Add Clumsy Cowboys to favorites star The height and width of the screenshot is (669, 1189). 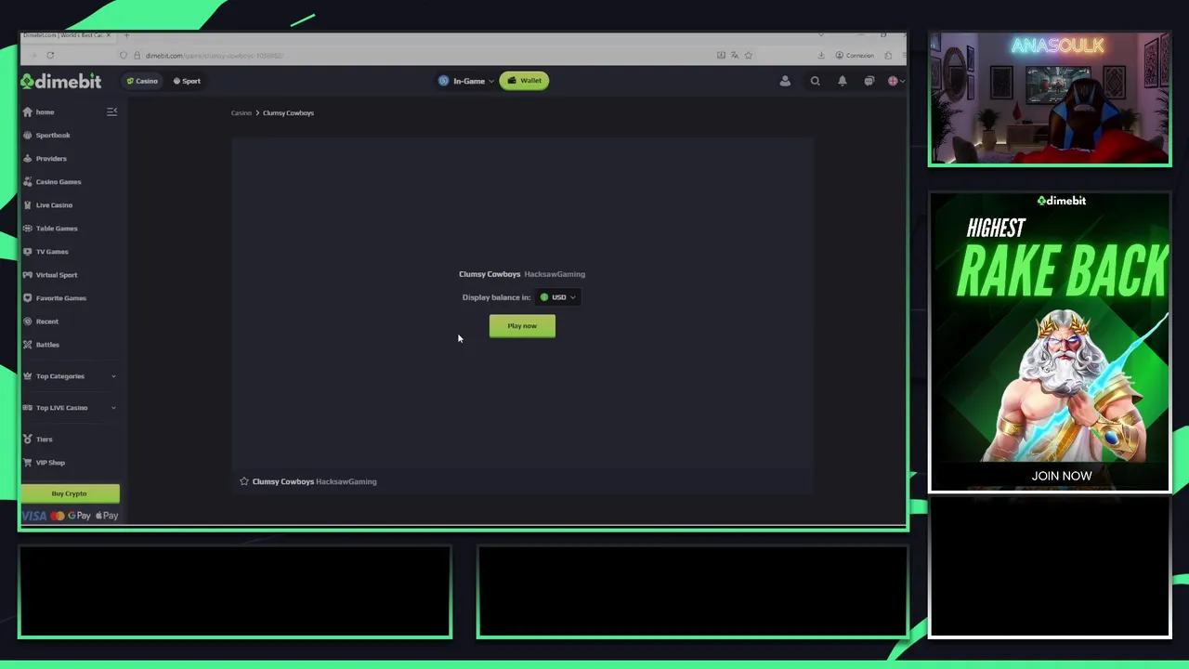pos(244,481)
